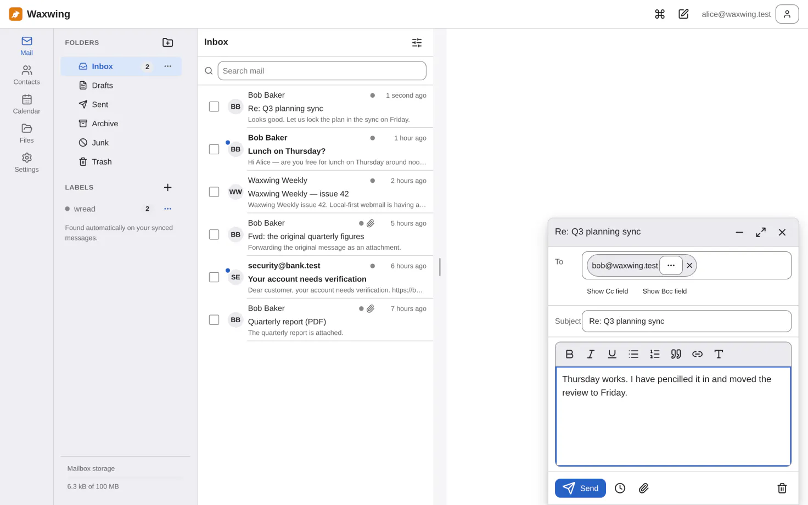
Task: Insert a numbered list
Action: [x=655, y=354]
